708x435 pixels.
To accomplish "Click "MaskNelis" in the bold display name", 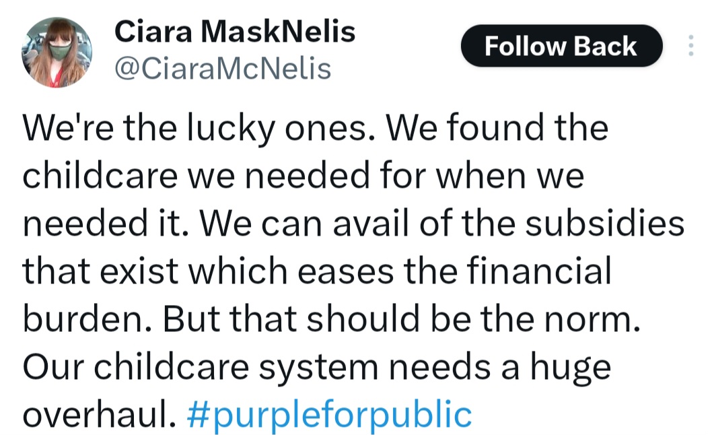I will tap(278, 32).
